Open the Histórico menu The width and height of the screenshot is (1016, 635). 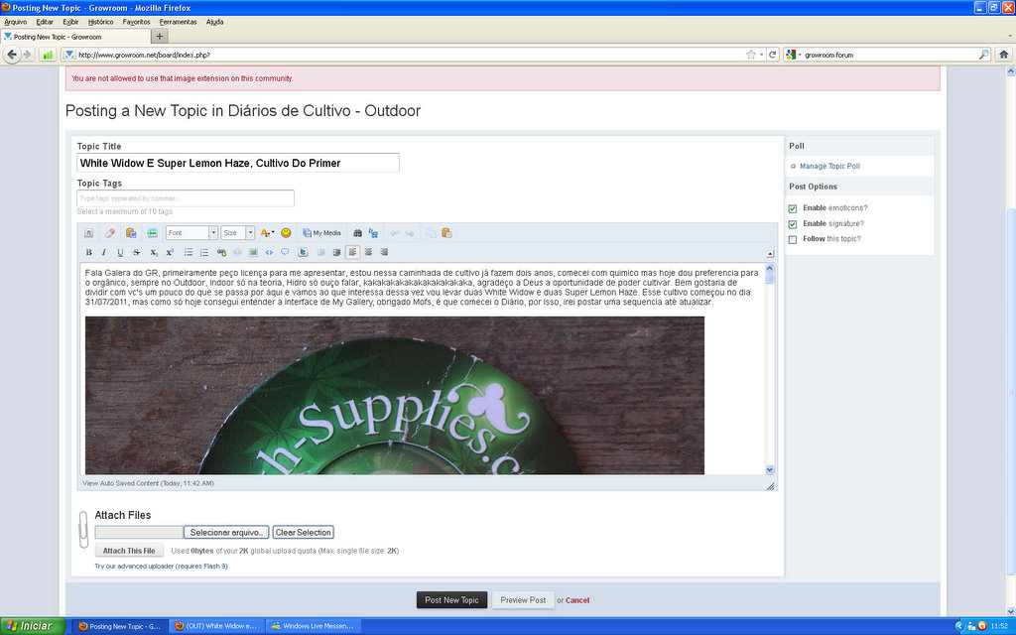pos(100,22)
